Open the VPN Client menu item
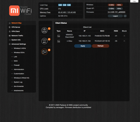 [15, 31]
